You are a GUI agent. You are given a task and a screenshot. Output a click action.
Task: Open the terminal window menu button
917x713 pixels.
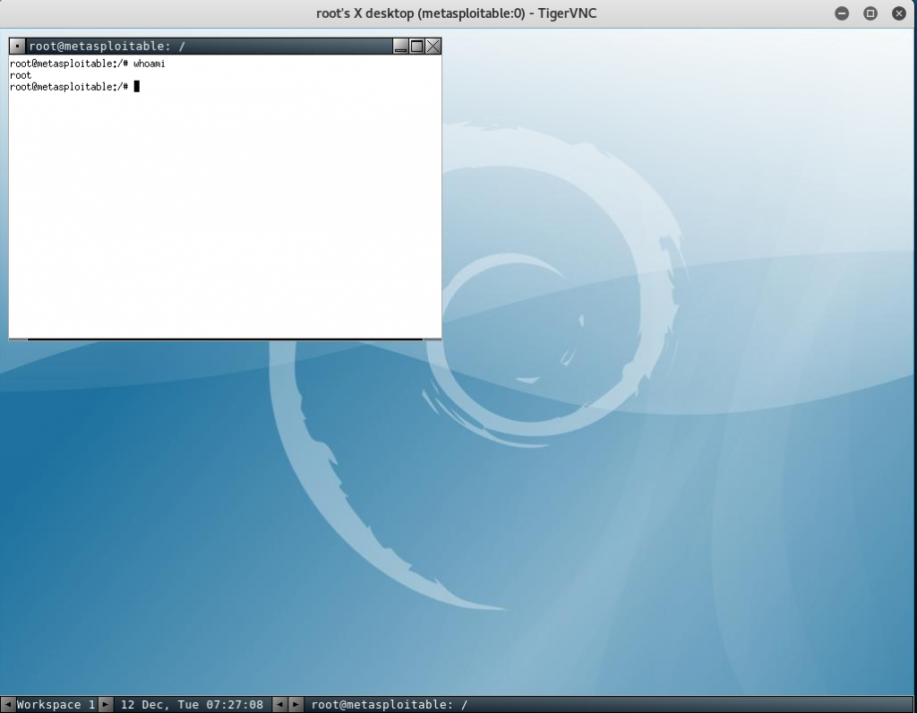18,47
